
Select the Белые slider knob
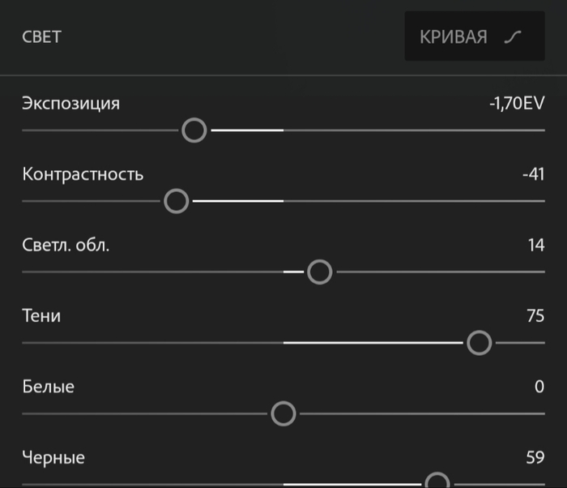click(x=283, y=414)
